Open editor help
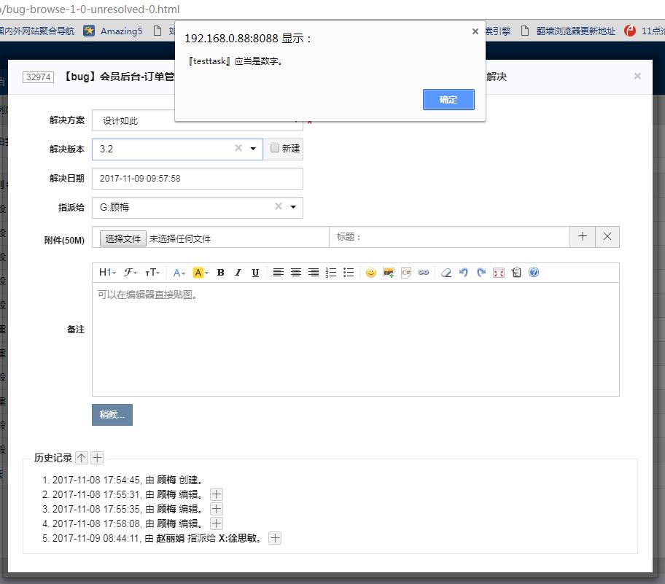665x584 pixels. coord(534,272)
